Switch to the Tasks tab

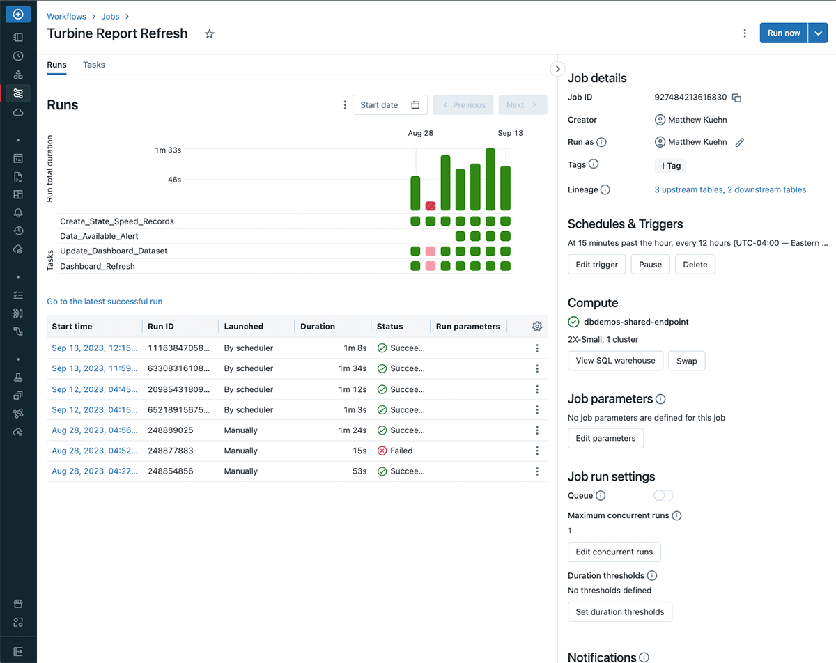(94, 65)
